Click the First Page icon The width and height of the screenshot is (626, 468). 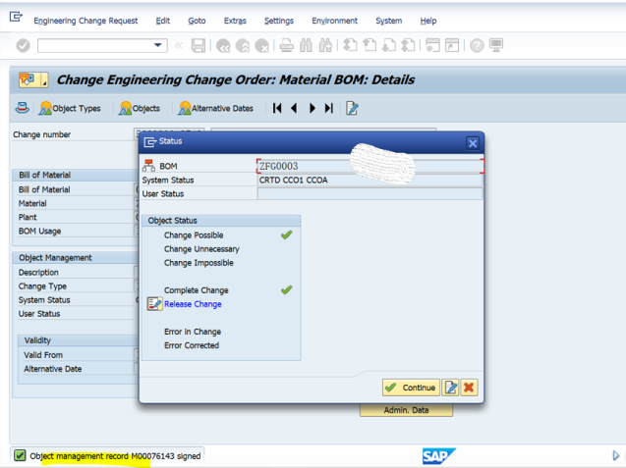[x=350, y=45]
